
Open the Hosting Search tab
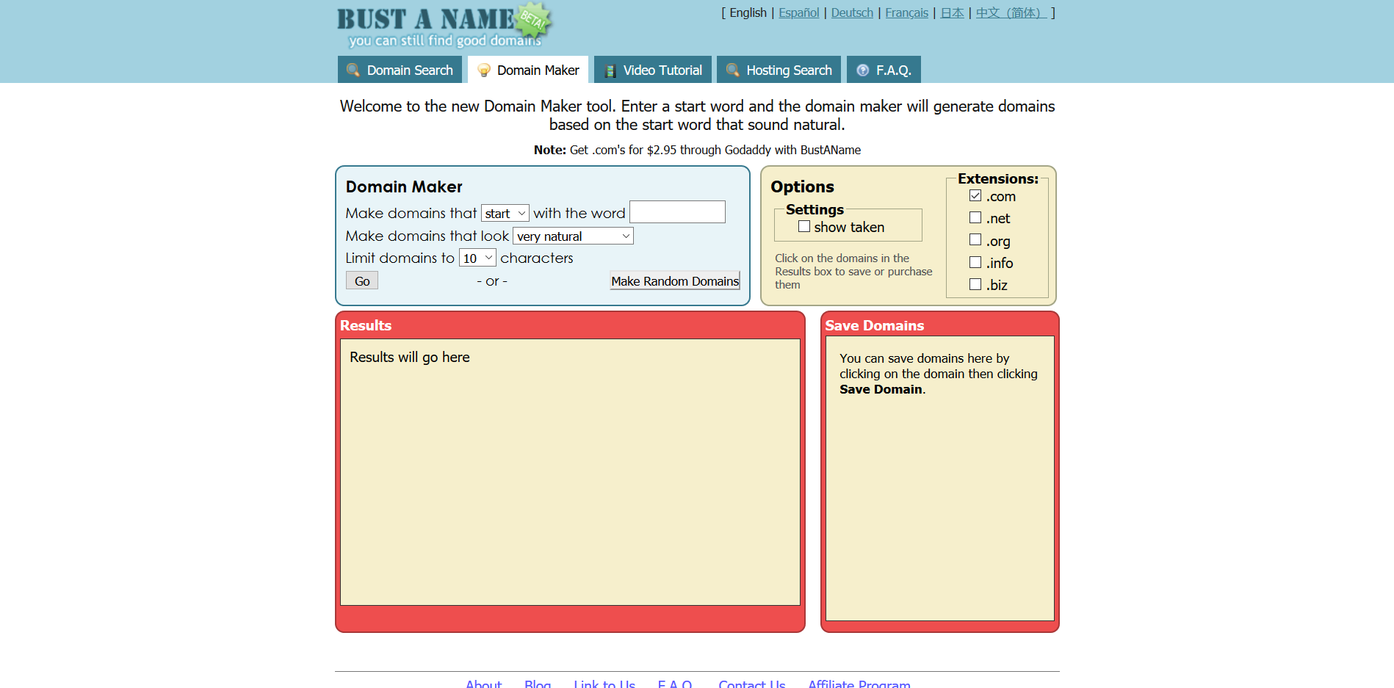[x=788, y=70]
